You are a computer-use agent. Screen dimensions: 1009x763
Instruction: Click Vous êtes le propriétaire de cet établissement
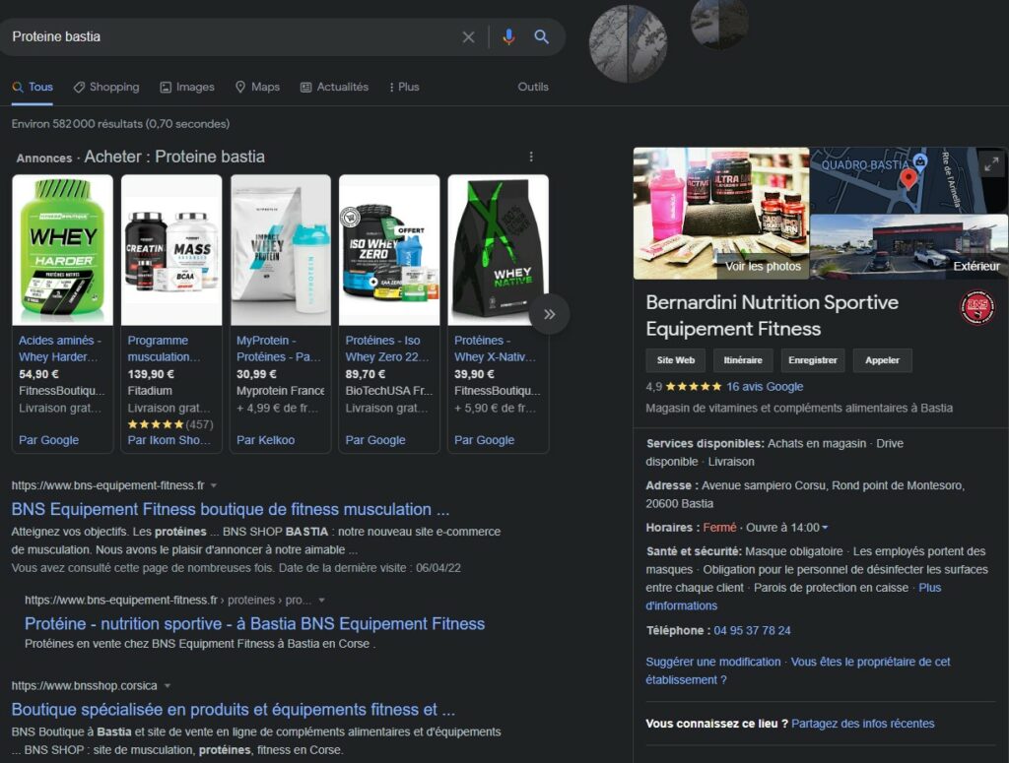point(798,670)
